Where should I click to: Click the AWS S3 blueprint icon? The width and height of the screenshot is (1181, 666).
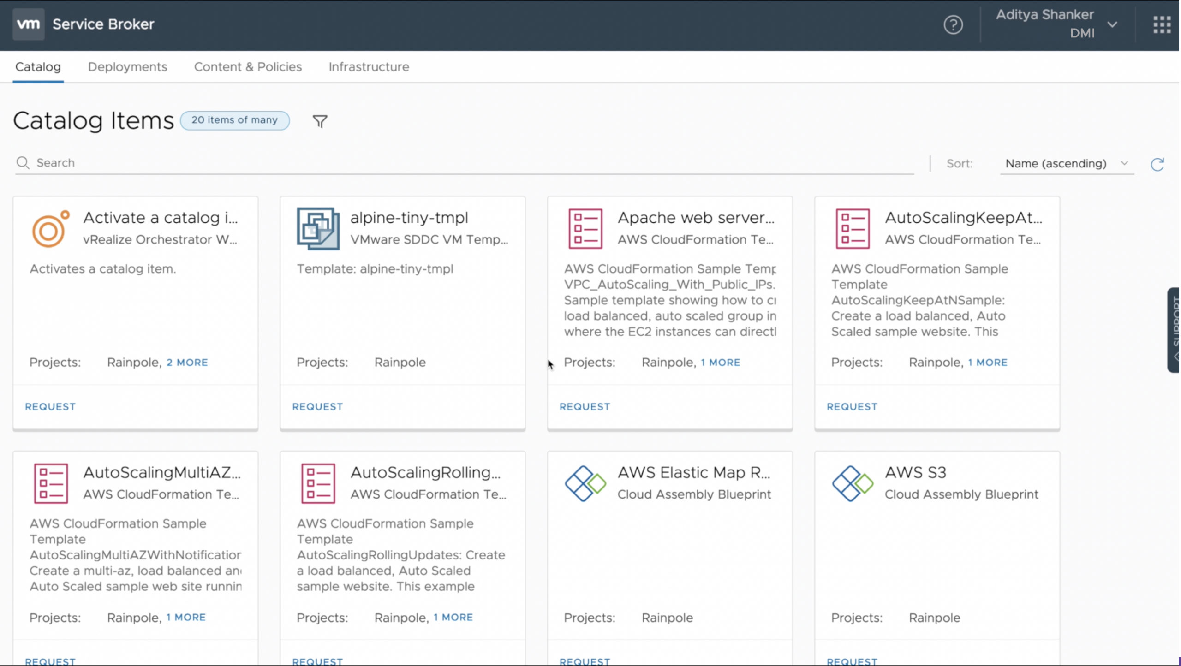coord(852,483)
